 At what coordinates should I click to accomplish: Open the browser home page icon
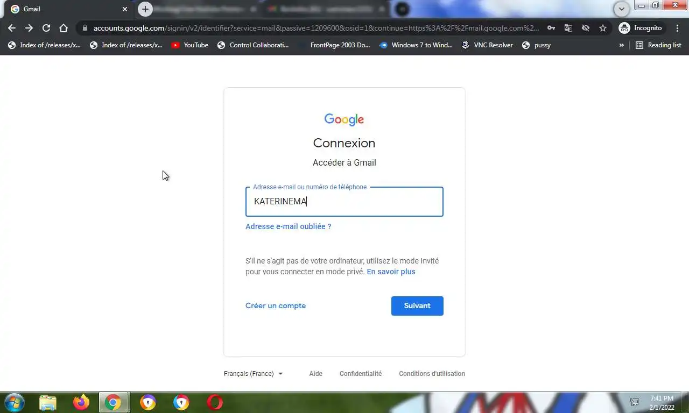[x=64, y=28]
